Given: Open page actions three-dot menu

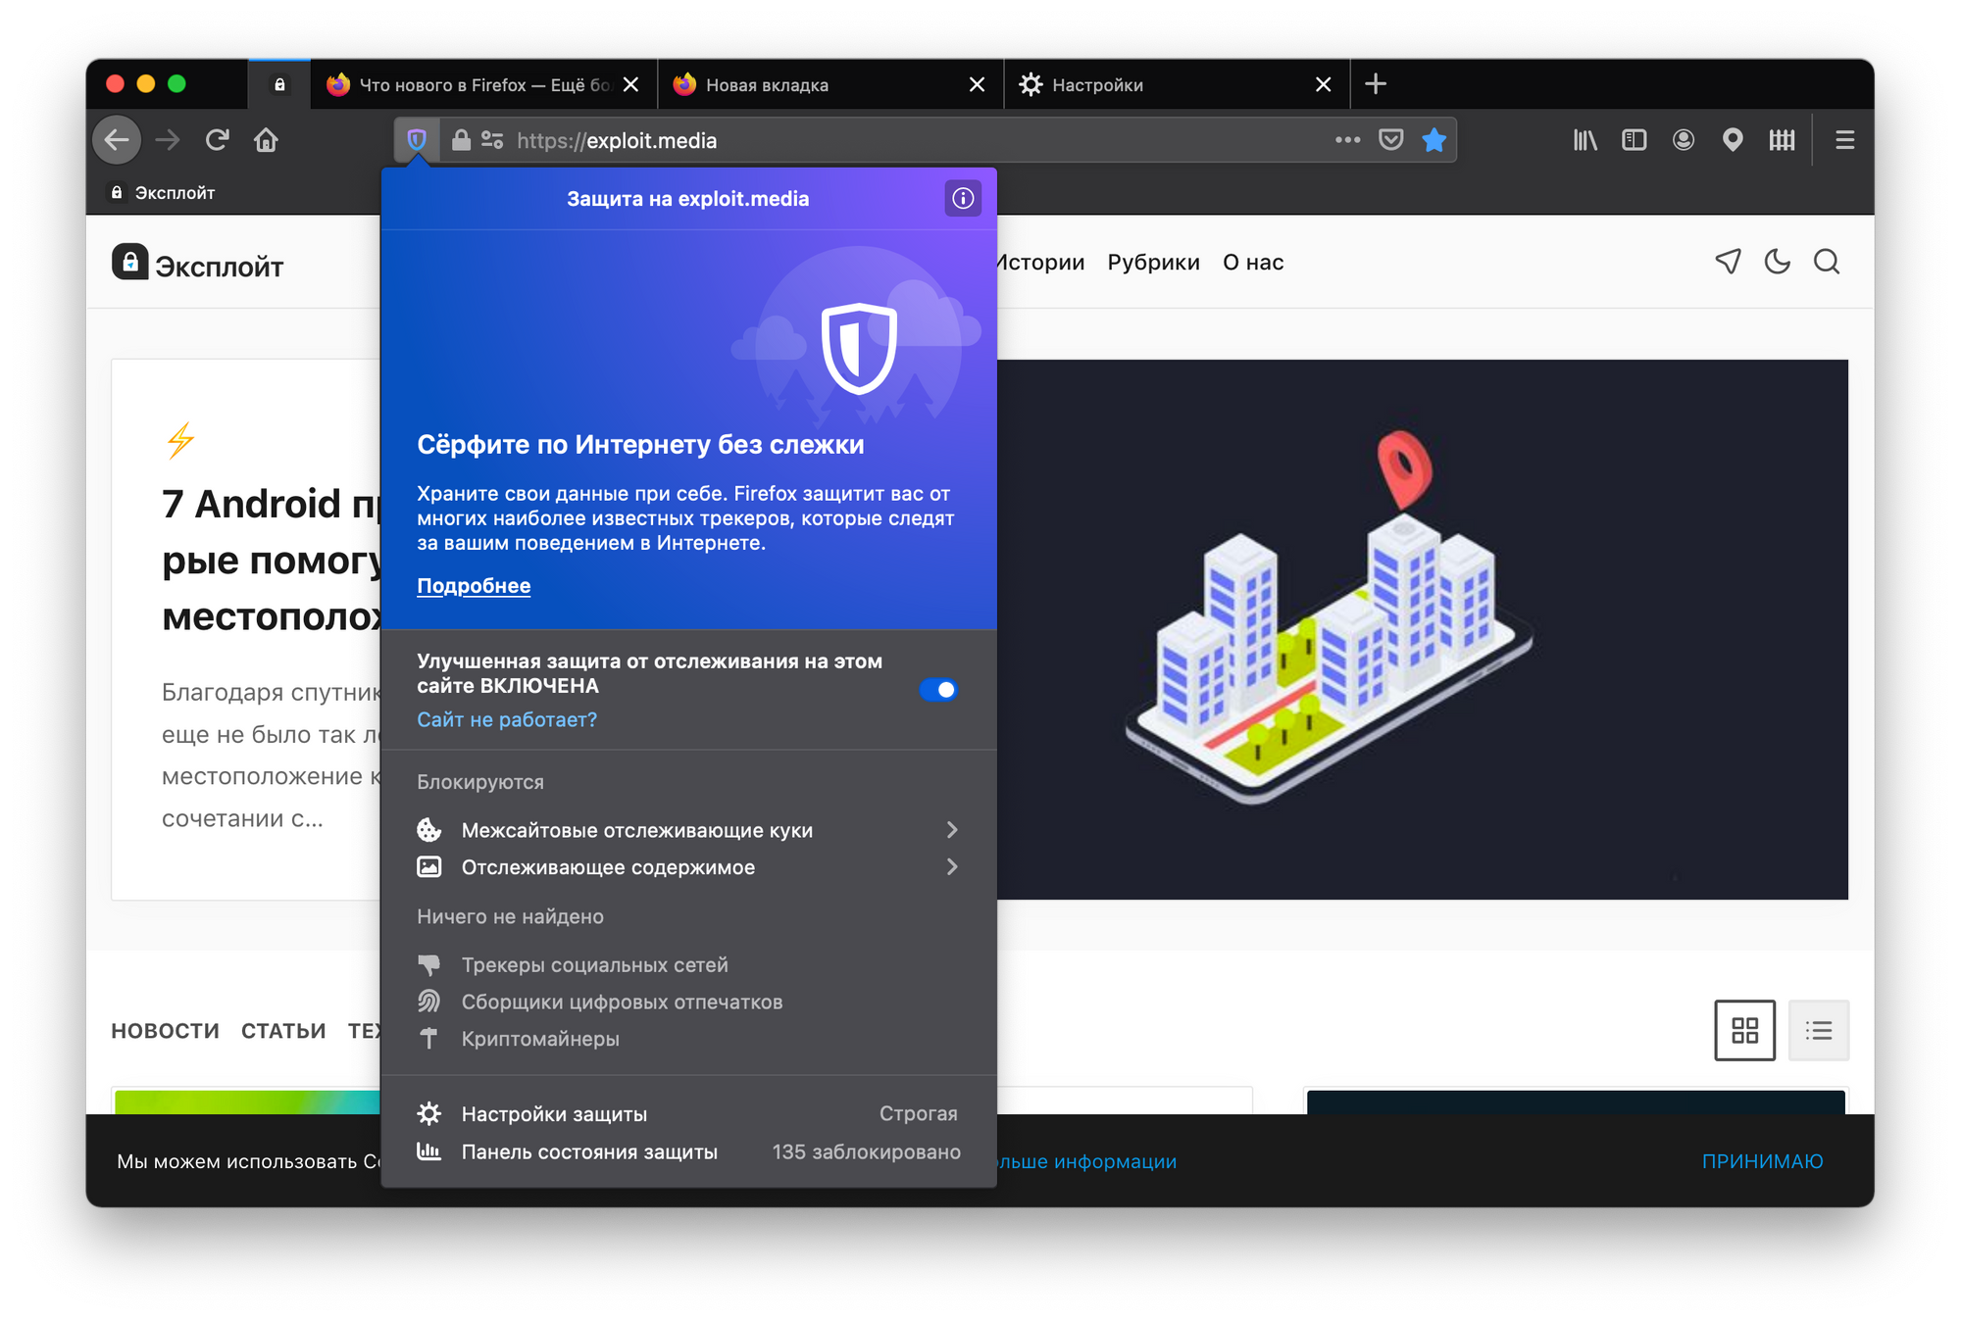Looking at the screenshot, I should coord(1347,140).
